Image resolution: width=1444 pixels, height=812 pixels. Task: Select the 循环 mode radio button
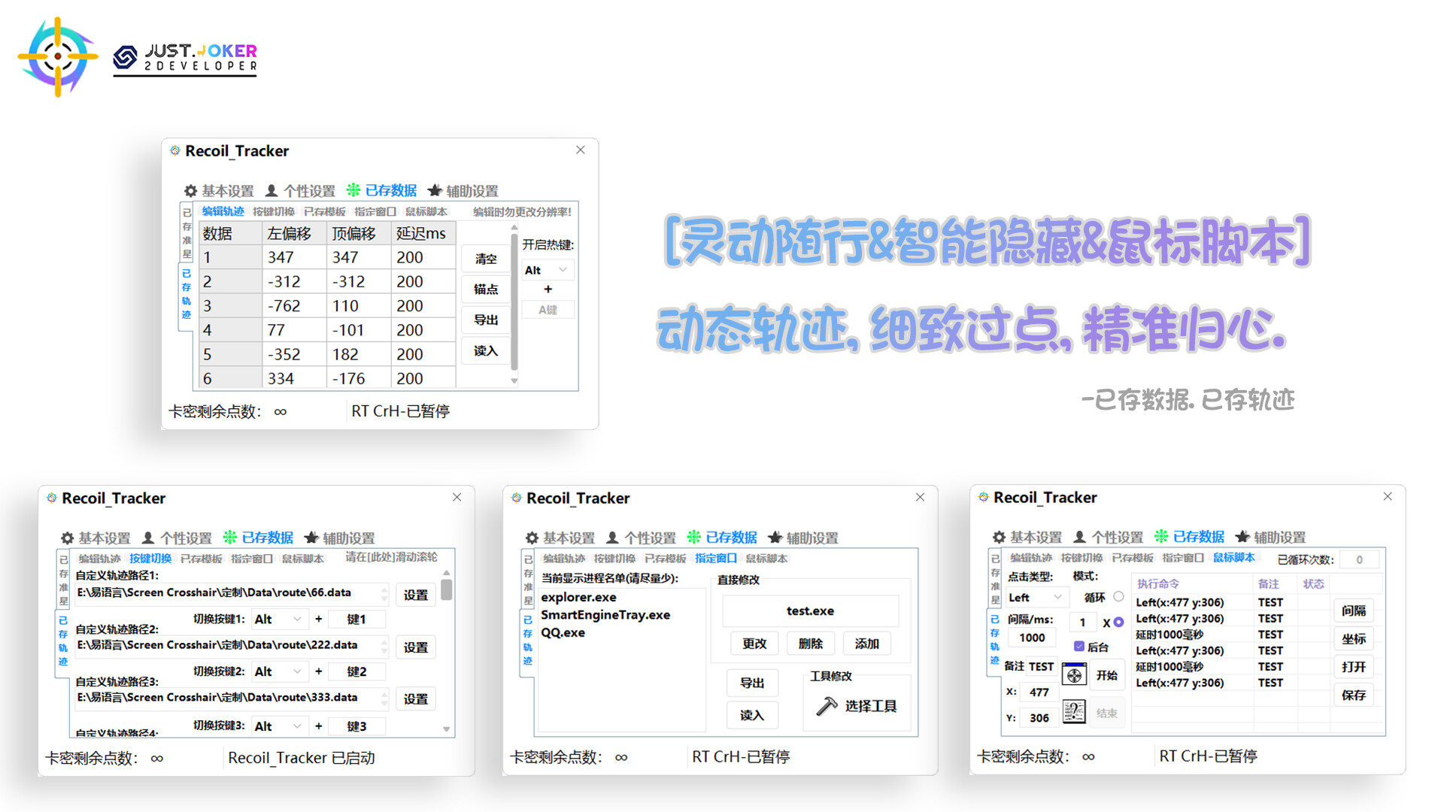click(1118, 595)
